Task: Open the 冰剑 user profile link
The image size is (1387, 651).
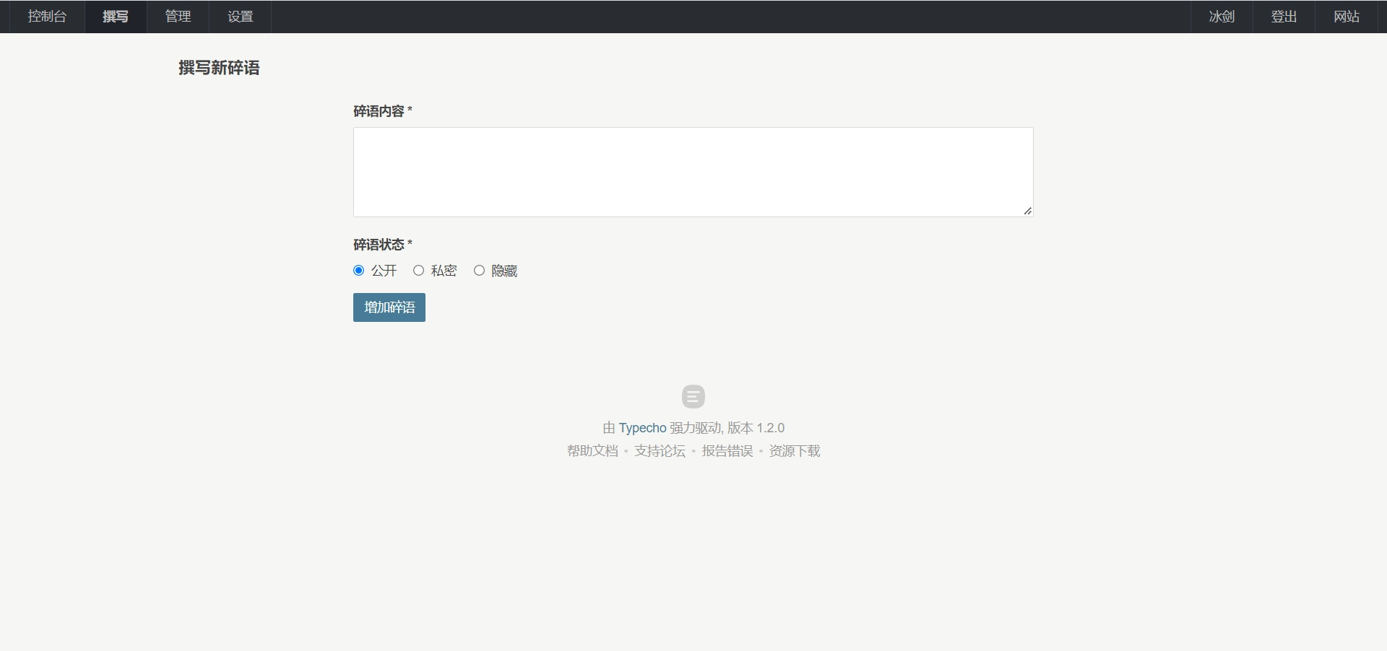Action: pos(1222,17)
